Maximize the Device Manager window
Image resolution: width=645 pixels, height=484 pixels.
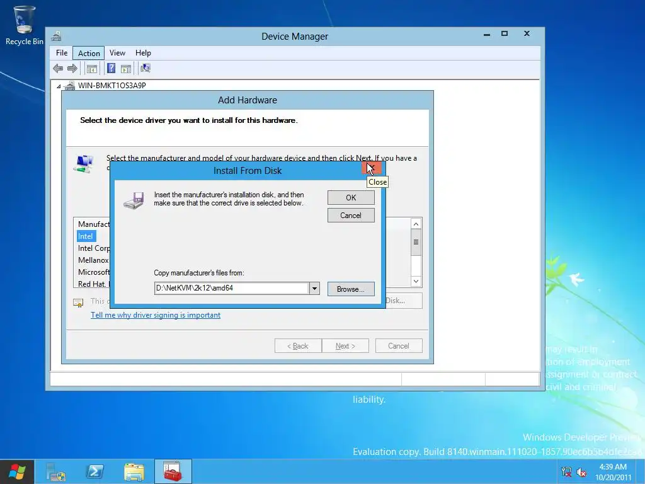[505, 34]
